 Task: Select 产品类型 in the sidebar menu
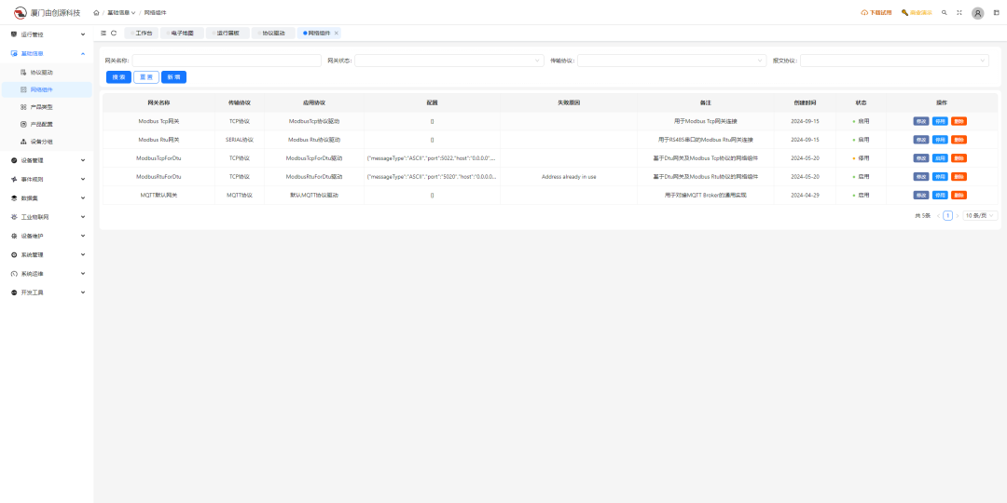pyautogui.click(x=41, y=107)
